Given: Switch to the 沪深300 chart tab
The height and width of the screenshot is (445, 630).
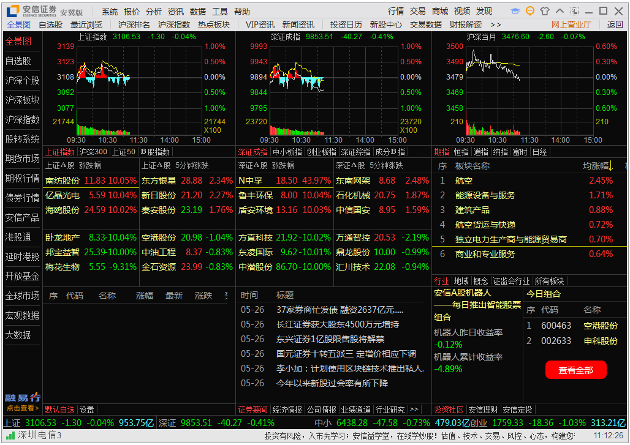Looking at the screenshot, I should coord(93,152).
